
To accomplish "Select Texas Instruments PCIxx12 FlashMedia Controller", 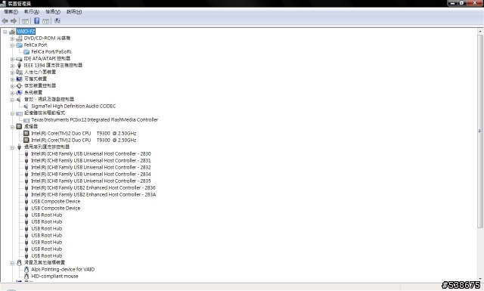I will 95,119.
